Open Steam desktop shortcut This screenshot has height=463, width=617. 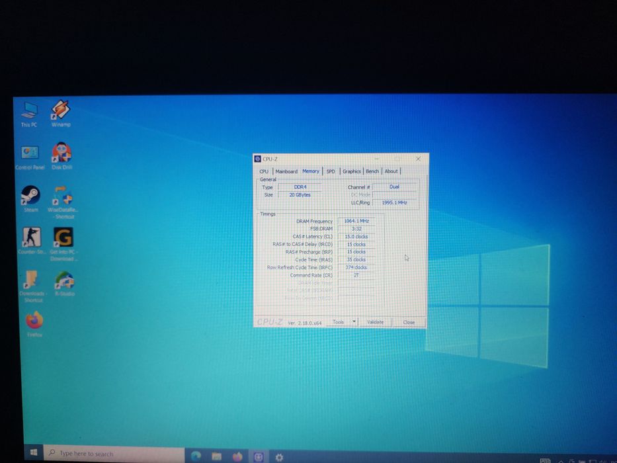tap(30, 199)
